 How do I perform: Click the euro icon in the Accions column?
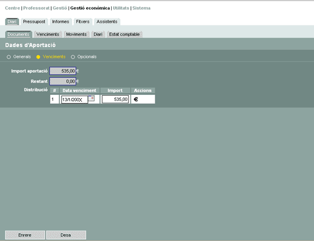(136, 99)
